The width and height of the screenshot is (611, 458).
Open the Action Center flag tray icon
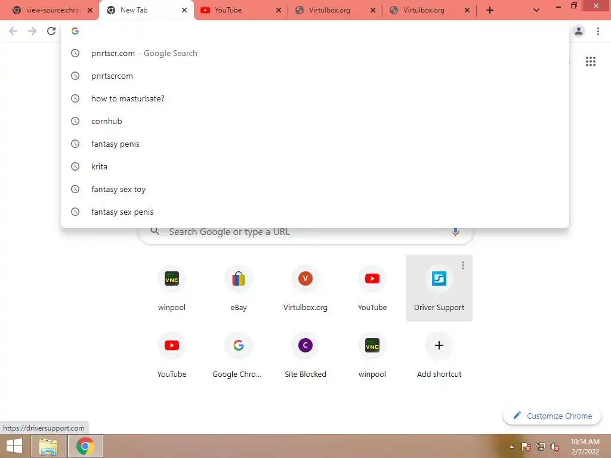point(526,447)
